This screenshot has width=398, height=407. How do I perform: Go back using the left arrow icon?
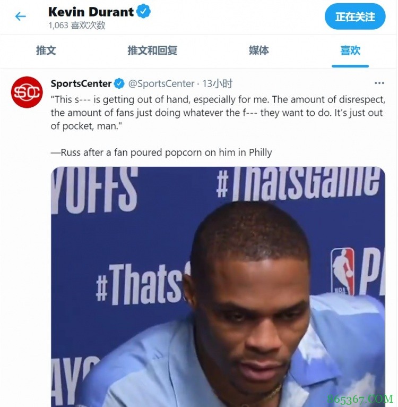[x=21, y=16]
